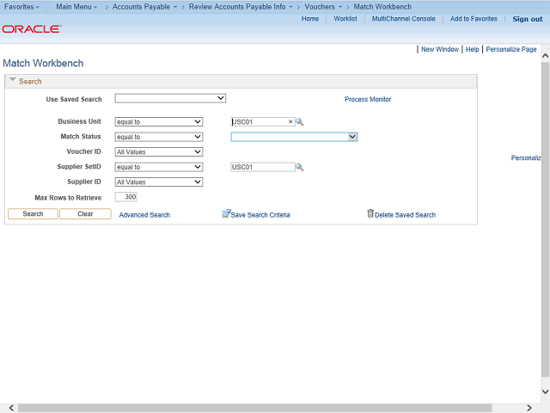Click the Delete Saved Search link

click(405, 215)
